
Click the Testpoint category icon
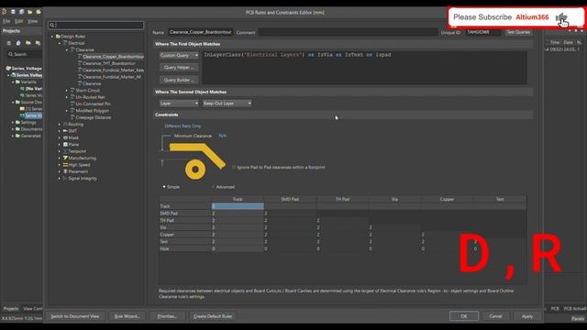[x=65, y=151]
